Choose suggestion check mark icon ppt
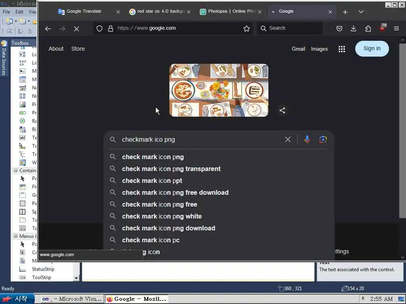This screenshot has width=406, height=304. coord(219,180)
